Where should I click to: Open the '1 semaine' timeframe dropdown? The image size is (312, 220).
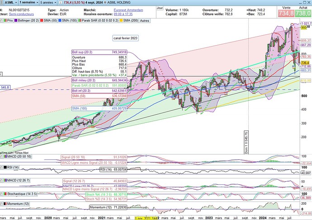pos(29,3)
